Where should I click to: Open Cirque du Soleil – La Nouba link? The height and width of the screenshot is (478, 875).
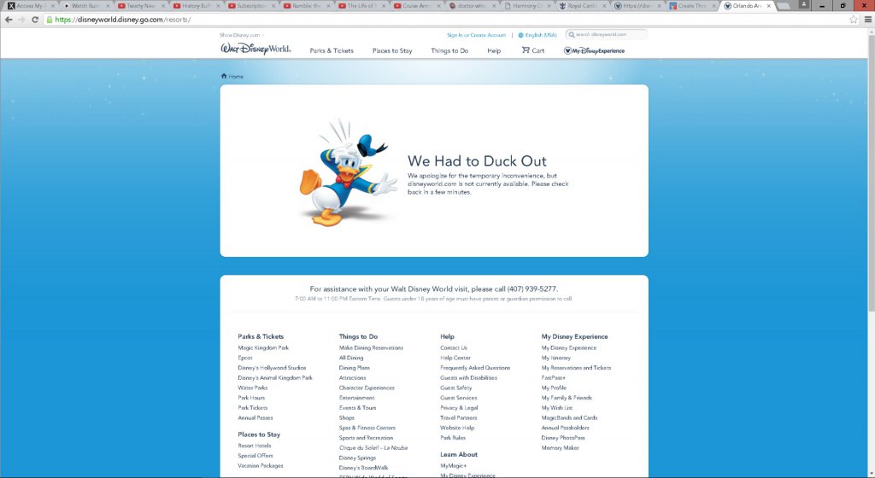[373, 448]
